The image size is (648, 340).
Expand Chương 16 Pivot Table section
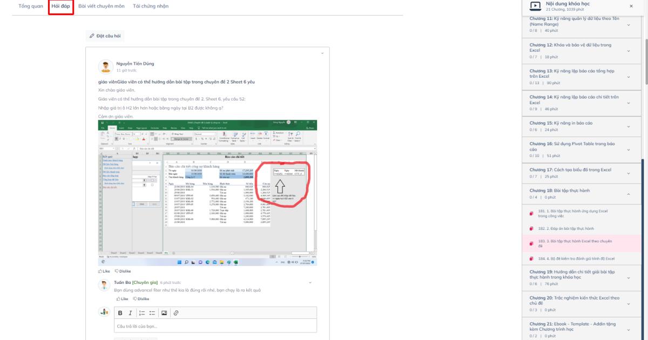(x=629, y=149)
